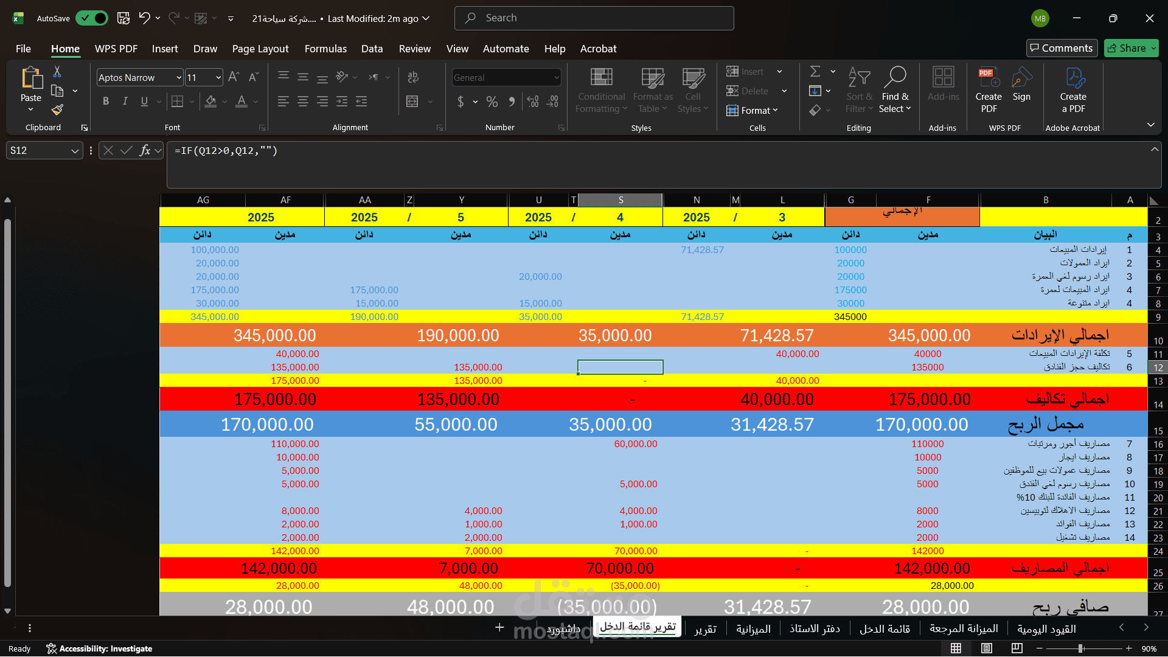The height and width of the screenshot is (657, 1168).
Task: Switch to the Page Layout tab
Action: (260, 49)
